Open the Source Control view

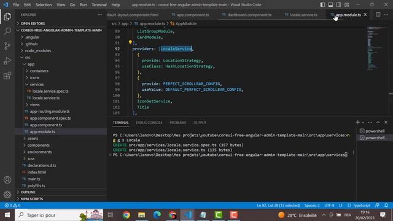[7, 46]
